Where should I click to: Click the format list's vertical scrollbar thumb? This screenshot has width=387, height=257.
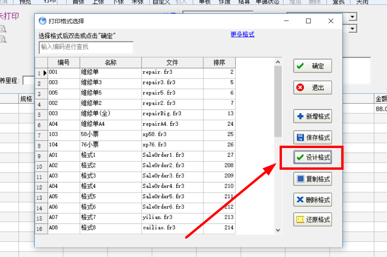point(278,101)
